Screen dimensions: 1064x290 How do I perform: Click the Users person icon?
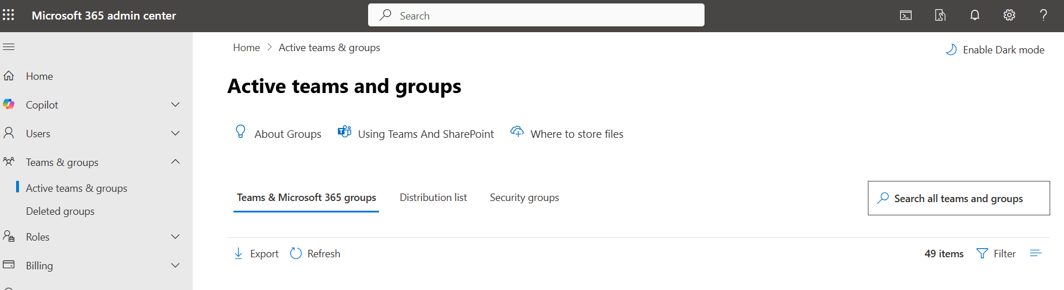9,133
